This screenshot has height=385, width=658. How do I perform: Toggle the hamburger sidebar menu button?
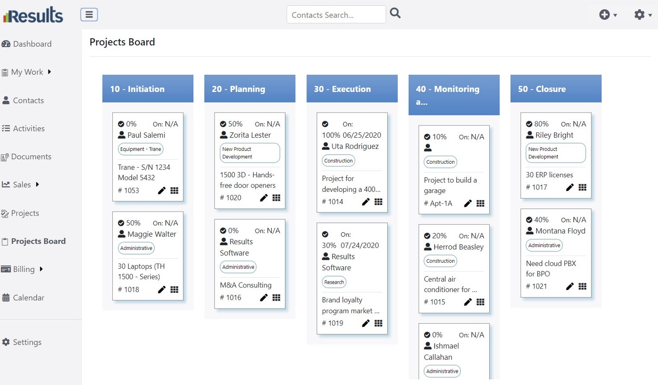(89, 15)
